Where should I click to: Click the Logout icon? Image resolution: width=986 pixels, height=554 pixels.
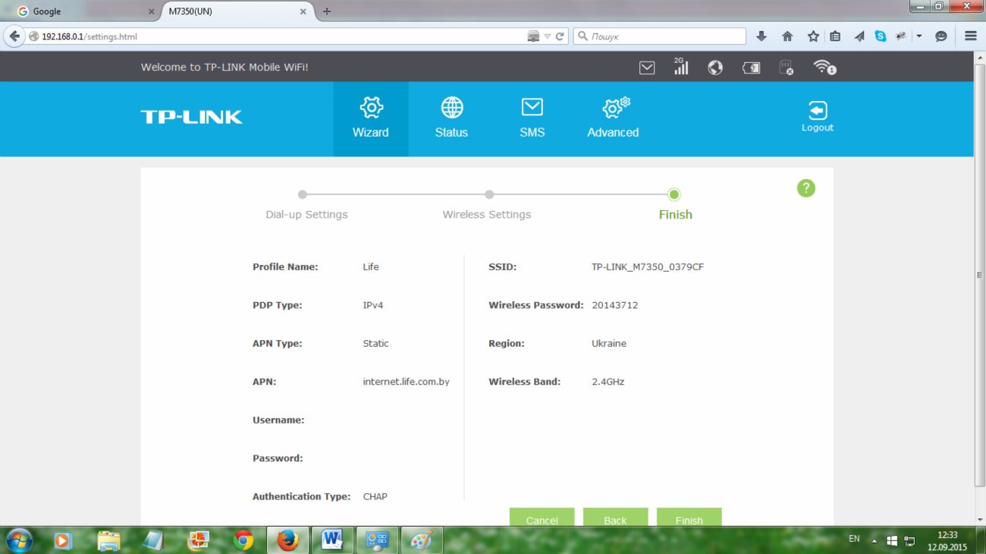tap(817, 111)
